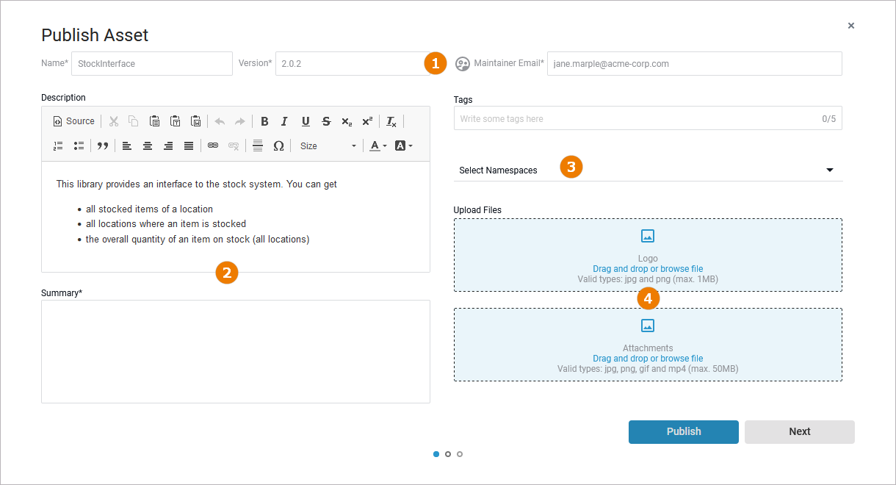Insert a bulleted list
The width and height of the screenshot is (896, 485).
(x=79, y=145)
